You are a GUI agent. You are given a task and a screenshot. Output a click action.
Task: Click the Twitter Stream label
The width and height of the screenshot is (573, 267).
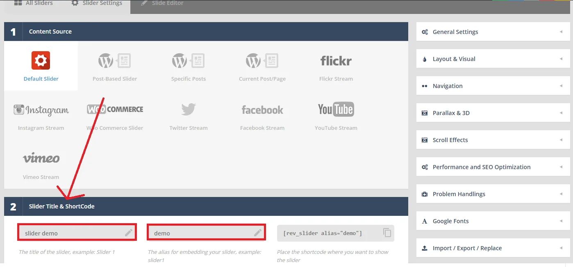[x=189, y=128]
